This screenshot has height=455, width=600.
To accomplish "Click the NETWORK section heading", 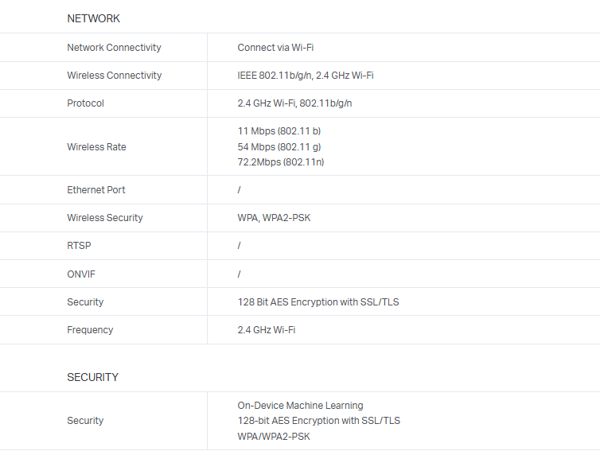I will pos(93,18).
